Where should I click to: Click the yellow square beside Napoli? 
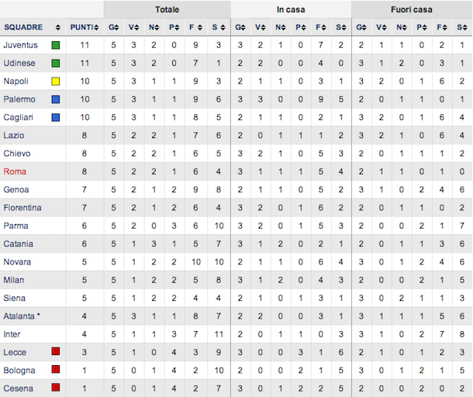pyautogui.click(x=56, y=81)
